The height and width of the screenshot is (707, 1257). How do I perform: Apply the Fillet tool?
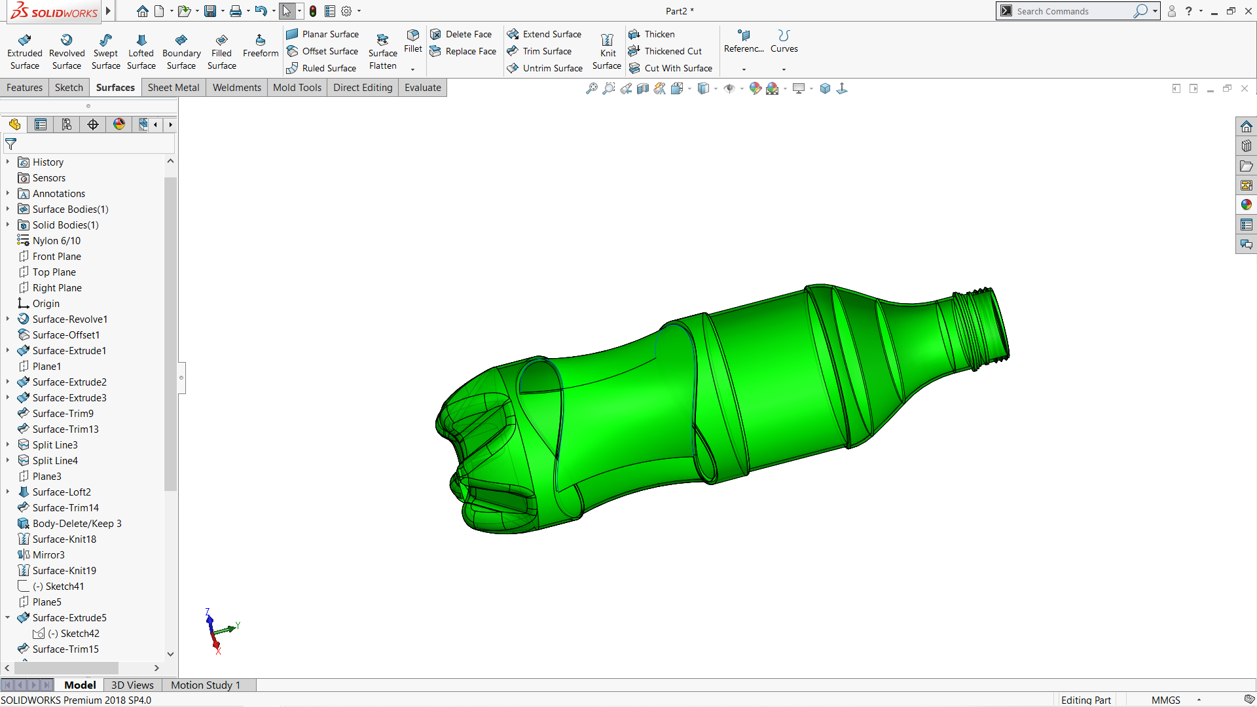[413, 41]
